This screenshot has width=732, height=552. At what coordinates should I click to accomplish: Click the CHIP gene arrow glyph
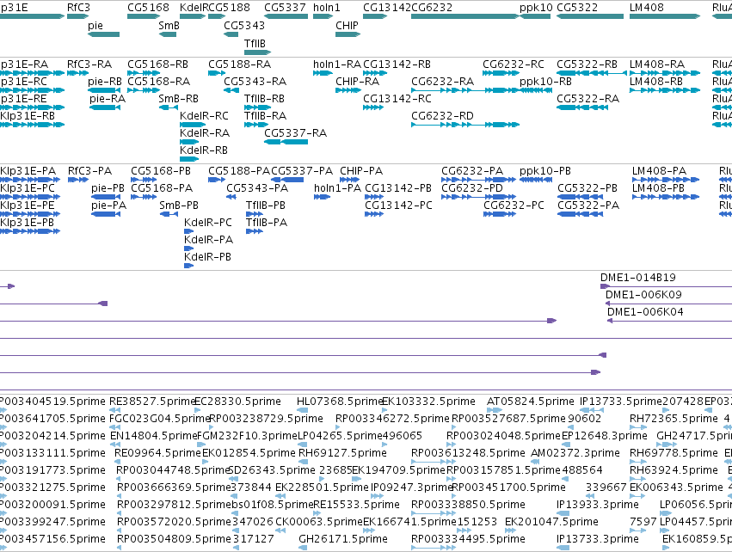pos(348,34)
